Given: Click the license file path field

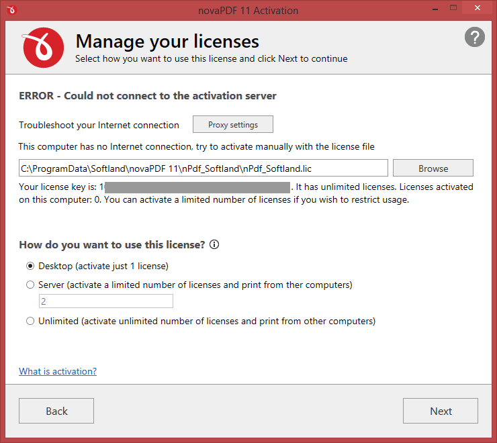Looking at the screenshot, I should (204, 168).
